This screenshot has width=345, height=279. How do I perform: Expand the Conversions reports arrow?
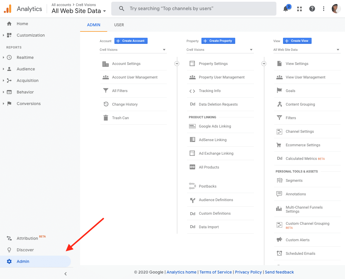3,104
